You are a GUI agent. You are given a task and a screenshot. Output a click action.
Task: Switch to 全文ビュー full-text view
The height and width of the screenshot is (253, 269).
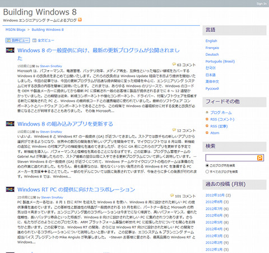tap(43, 40)
